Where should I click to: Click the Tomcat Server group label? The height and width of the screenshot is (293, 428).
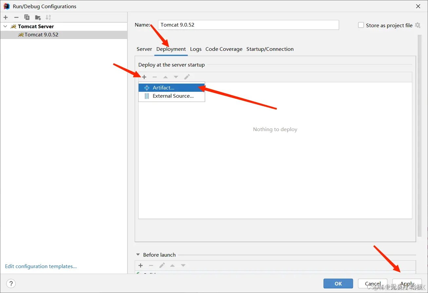pos(36,27)
